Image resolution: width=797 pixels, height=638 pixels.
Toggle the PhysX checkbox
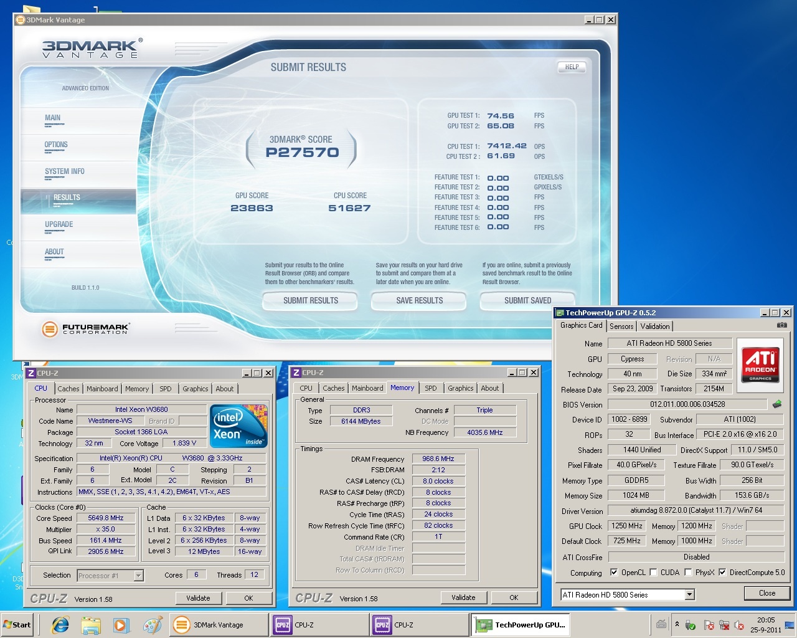tap(688, 573)
